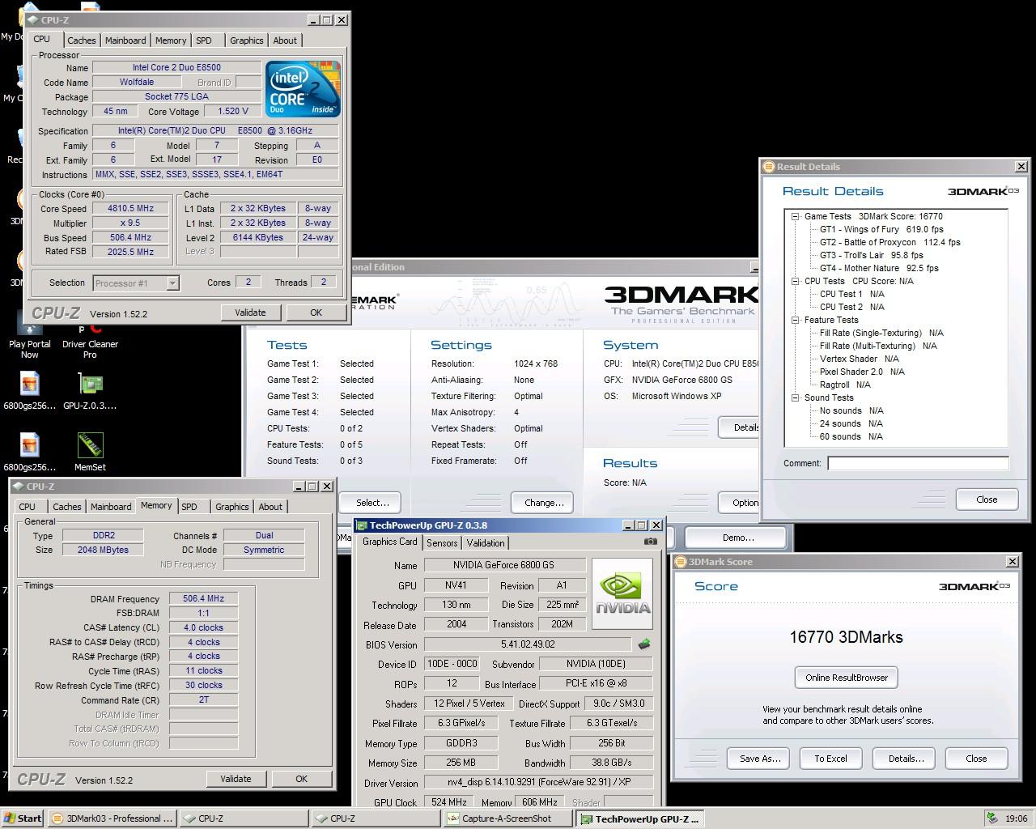Click OK in lower CPU-Z window
Viewport: 1036px width, 829px height.
(301, 779)
